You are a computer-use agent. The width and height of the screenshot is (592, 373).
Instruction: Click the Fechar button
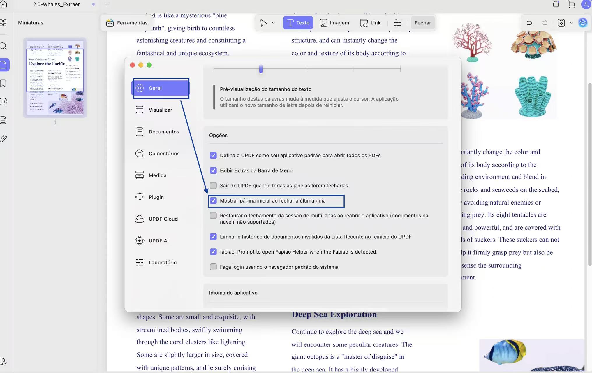[x=422, y=23]
